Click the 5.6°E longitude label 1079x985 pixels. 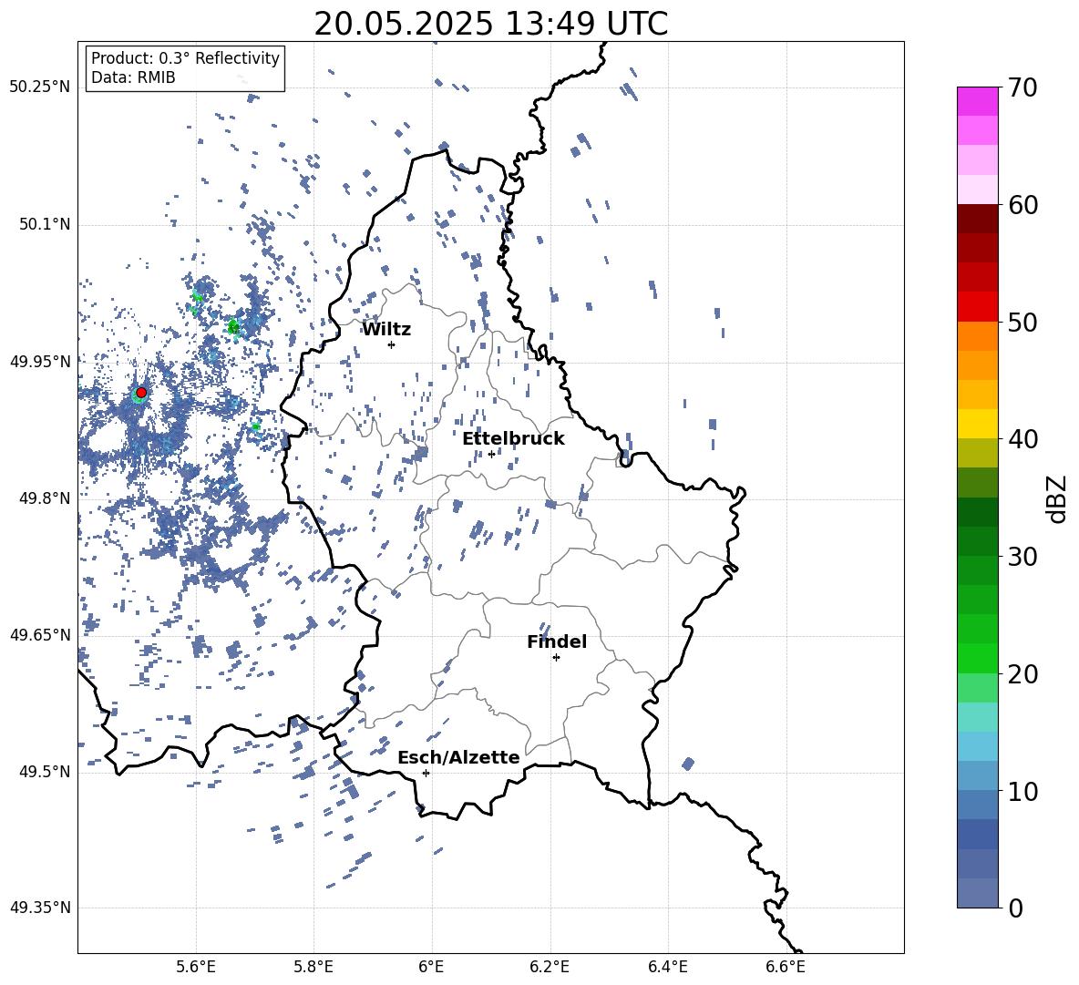coord(196,967)
